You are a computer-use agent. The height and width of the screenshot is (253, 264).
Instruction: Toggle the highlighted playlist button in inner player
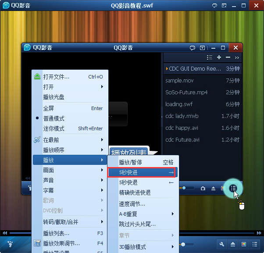coord(233,188)
